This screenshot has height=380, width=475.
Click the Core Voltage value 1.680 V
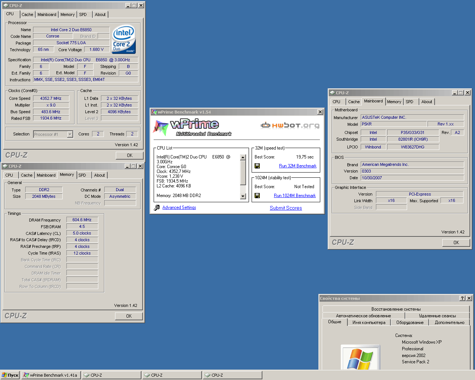[96, 49]
